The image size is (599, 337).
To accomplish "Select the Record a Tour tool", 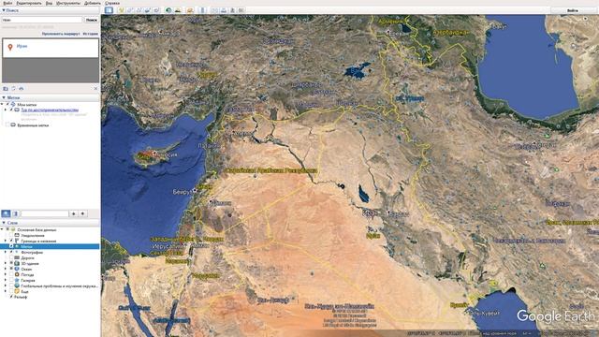I will 156,10.
